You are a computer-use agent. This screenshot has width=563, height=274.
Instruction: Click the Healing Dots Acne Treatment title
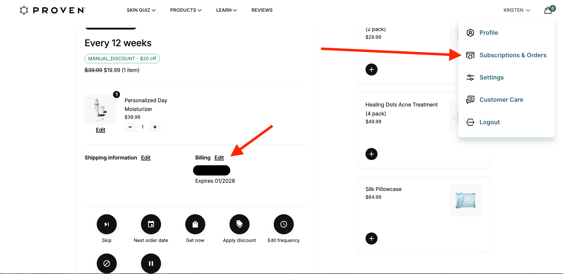[x=401, y=109]
